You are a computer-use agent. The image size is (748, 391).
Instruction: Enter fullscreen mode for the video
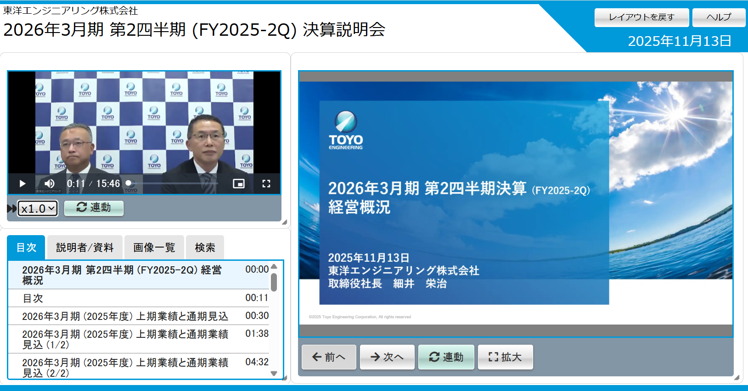[266, 184]
